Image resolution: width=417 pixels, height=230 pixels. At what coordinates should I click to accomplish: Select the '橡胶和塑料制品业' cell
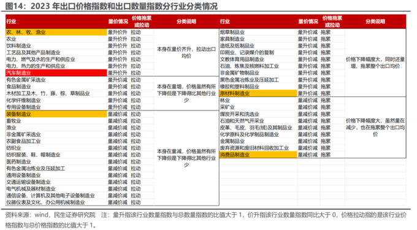coord(239,86)
